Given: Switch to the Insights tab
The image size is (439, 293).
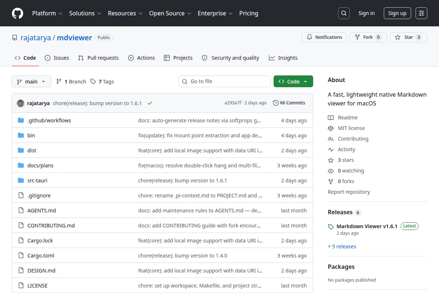Looking at the screenshot, I should pyautogui.click(x=283, y=58).
